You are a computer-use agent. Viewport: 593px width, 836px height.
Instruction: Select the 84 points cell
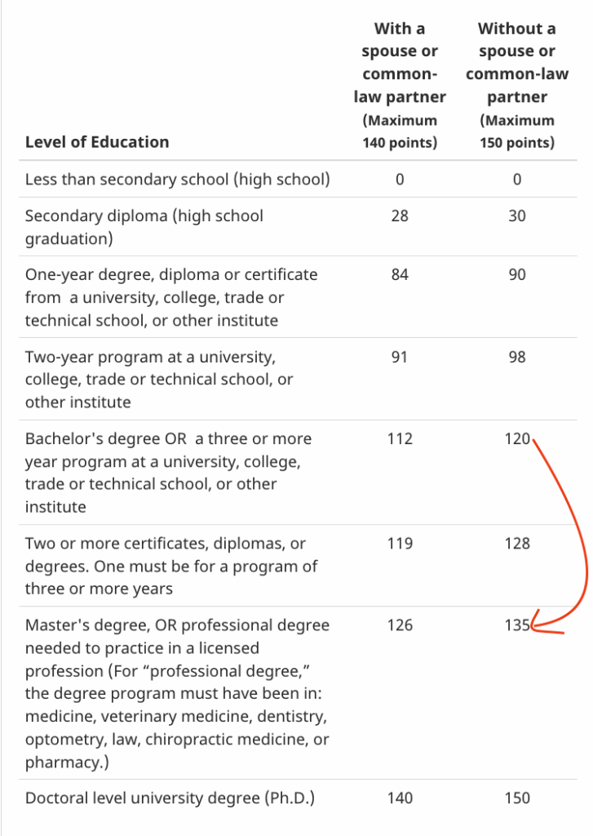pyautogui.click(x=400, y=274)
